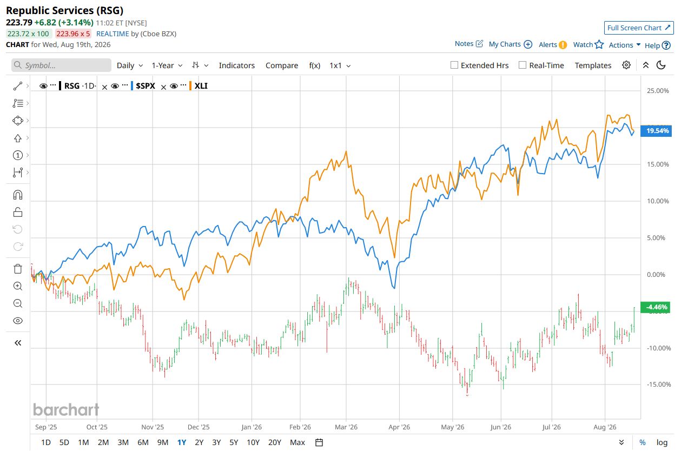Click the double down-arrow icon at bottom

point(622,442)
